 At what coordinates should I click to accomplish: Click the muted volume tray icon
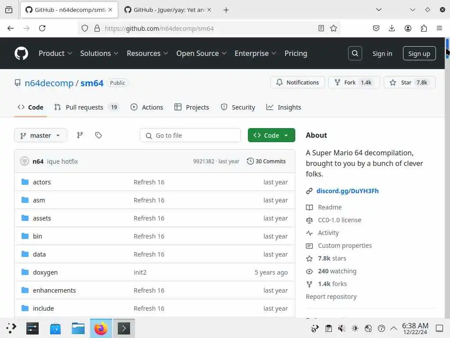tap(341, 328)
